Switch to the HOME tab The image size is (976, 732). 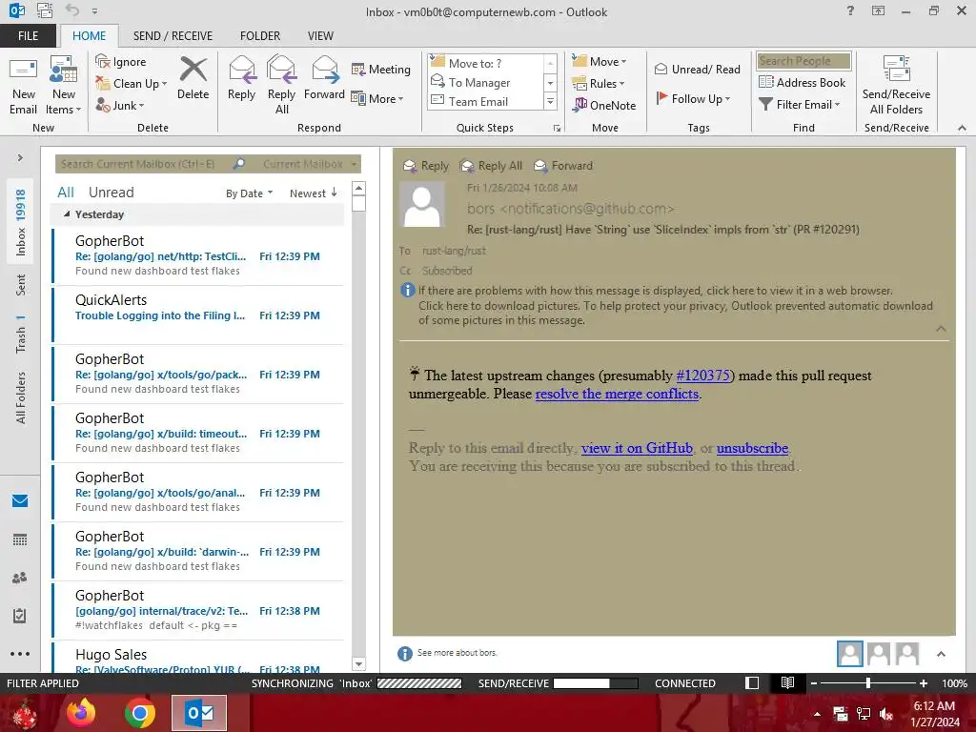point(89,36)
